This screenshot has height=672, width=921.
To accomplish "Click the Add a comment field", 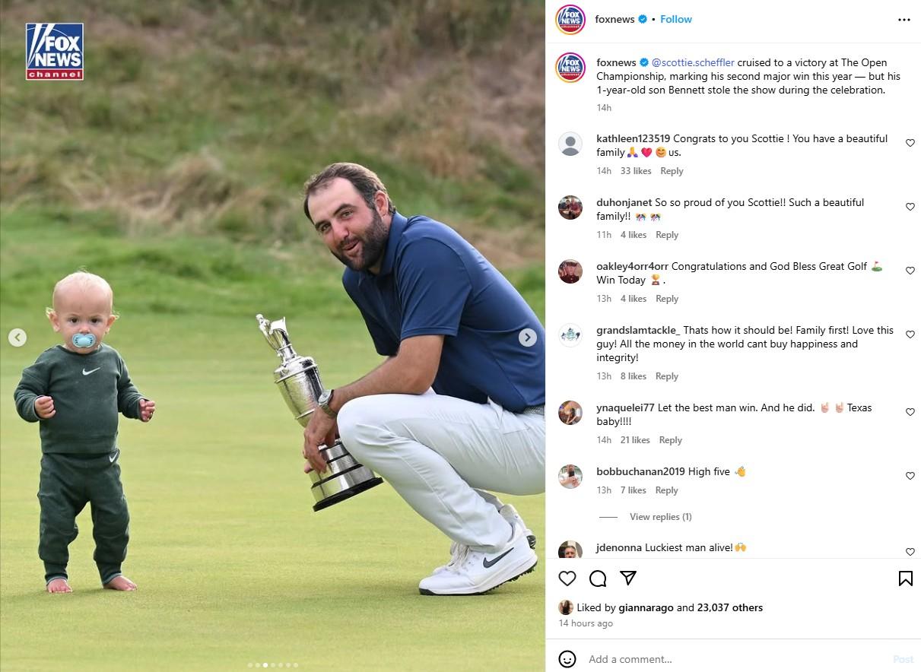I will 734,659.
